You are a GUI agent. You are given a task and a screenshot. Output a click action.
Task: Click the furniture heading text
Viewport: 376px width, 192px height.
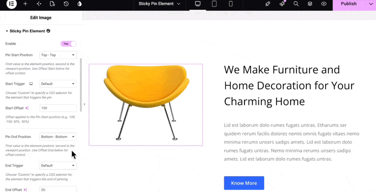coord(289,85)
